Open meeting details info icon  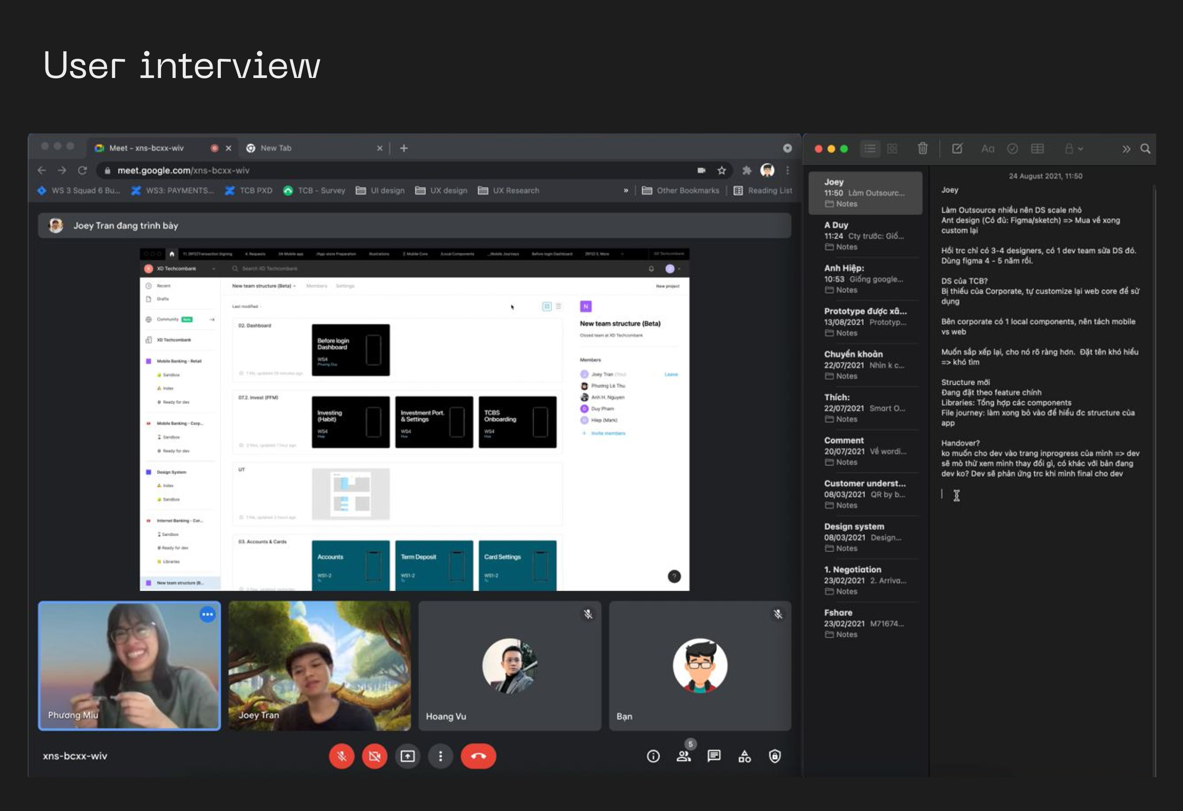[653, 756]
